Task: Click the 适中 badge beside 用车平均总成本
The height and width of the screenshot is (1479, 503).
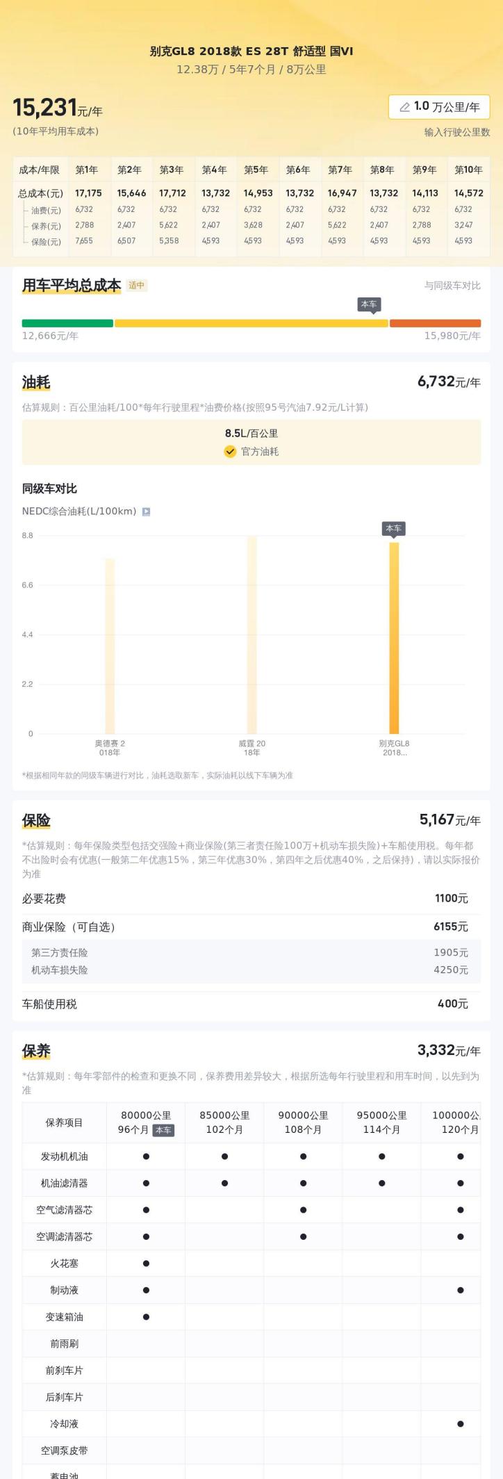Action: (137, 285)
